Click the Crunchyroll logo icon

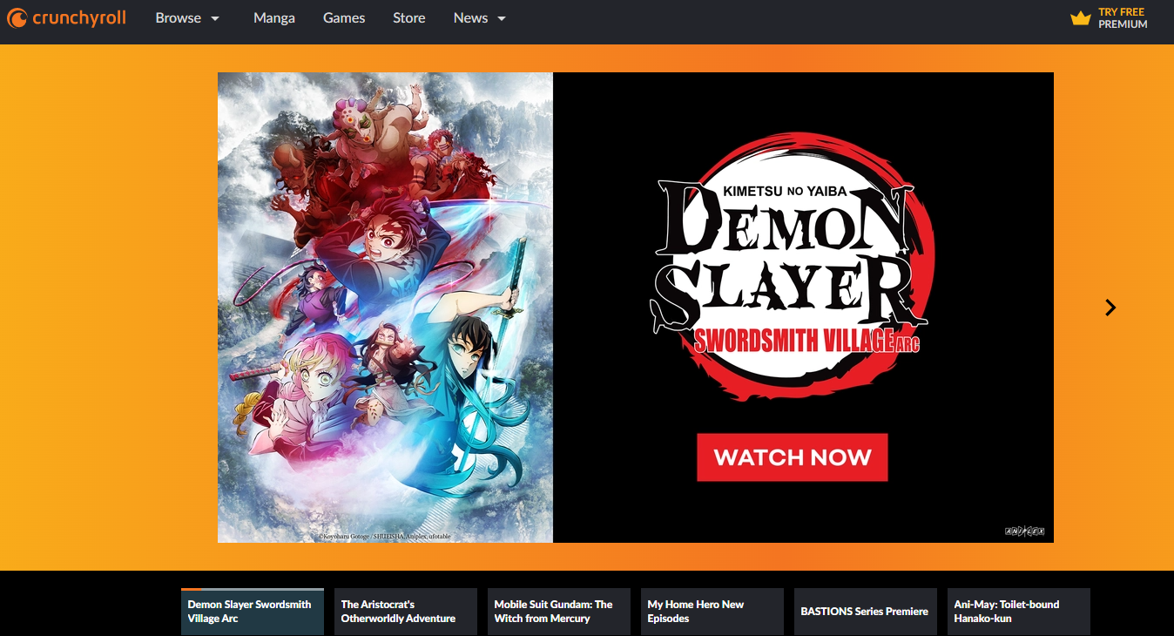(x=17, y=18)
